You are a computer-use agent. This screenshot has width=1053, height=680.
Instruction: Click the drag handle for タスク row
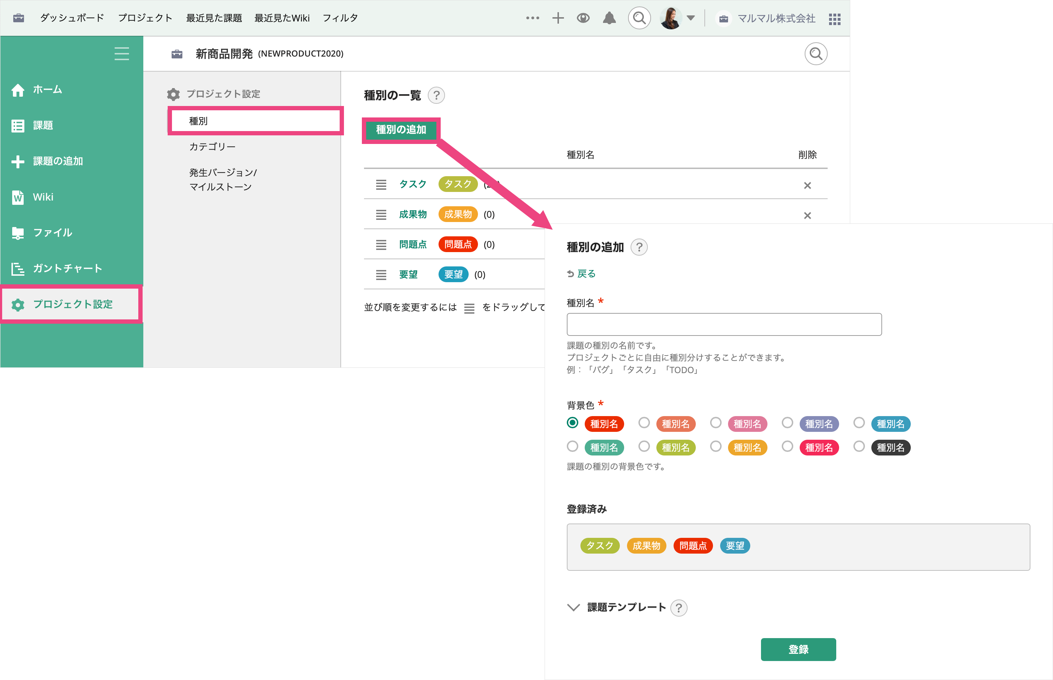[x=381, y=184]
